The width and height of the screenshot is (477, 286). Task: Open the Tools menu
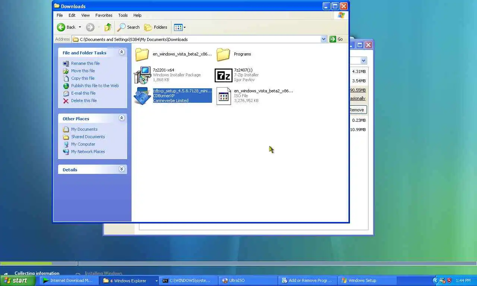point(123,15)
